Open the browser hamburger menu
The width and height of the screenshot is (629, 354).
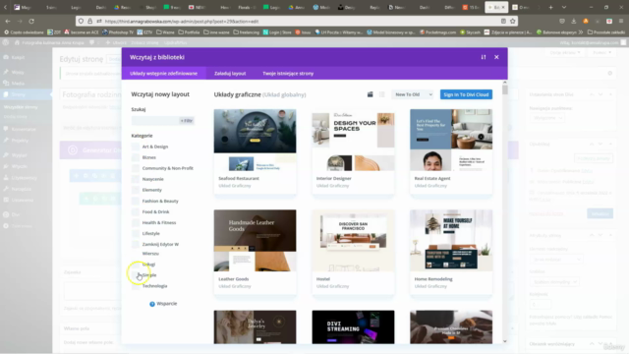[x=621, y=22]
